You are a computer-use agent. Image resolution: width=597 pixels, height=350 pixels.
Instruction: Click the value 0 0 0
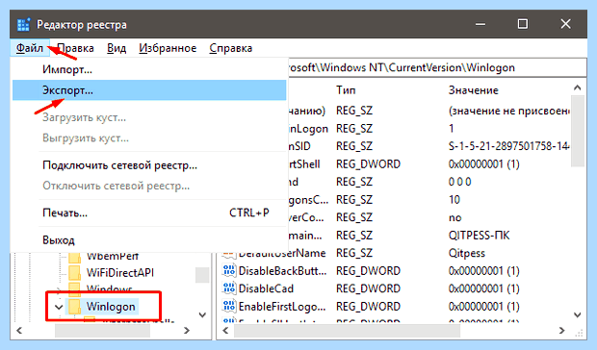pos(460,182)
